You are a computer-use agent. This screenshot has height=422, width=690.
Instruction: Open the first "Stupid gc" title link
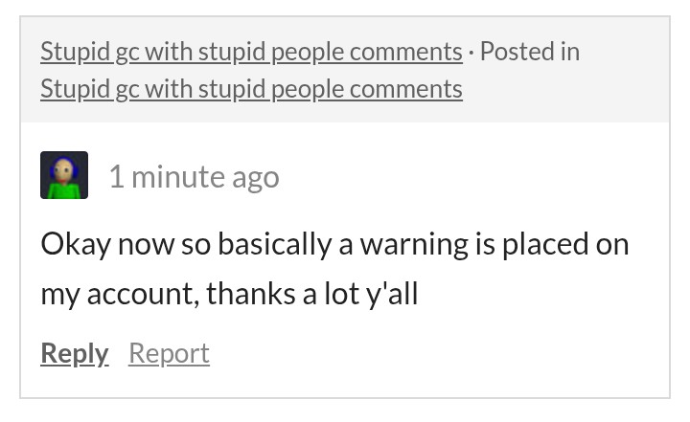pyautogui.click(x=251, y=51)
